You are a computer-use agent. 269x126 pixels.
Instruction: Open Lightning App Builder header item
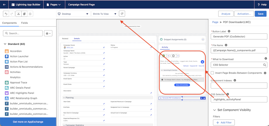[26, 5]
